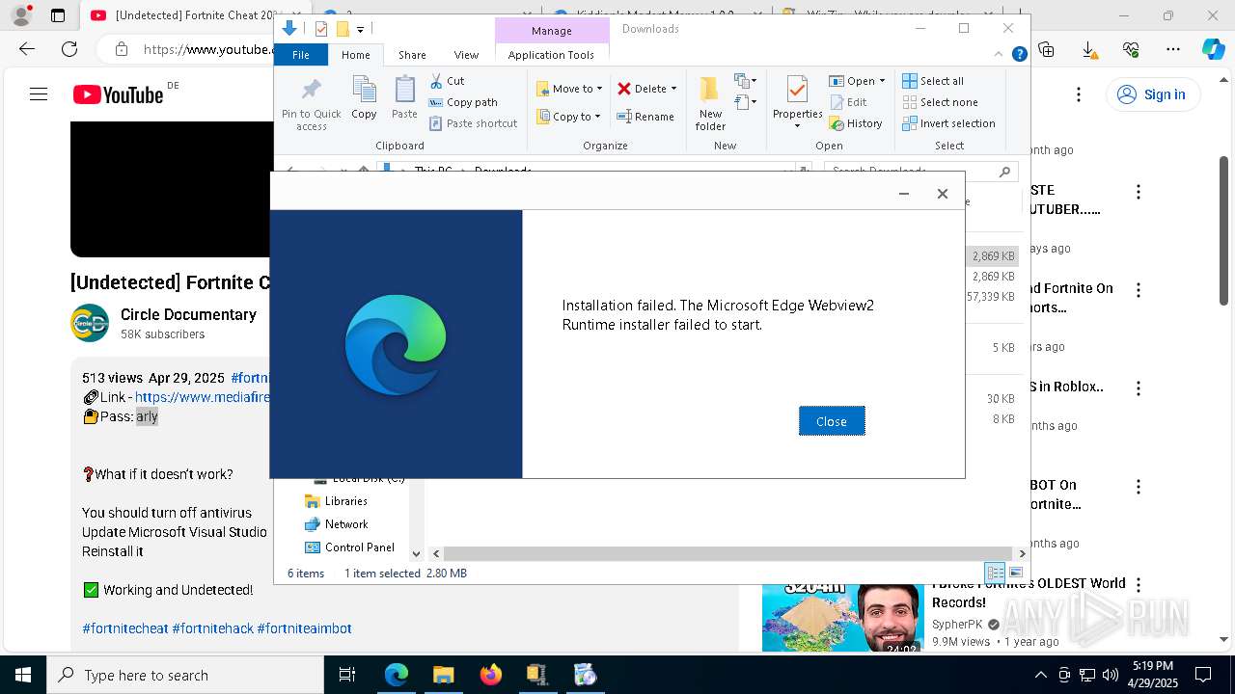Click Pin to Quick access in File Explorer ribbon
The image size is (1235, 694).
pyautogui.click(x=312, y=104)
